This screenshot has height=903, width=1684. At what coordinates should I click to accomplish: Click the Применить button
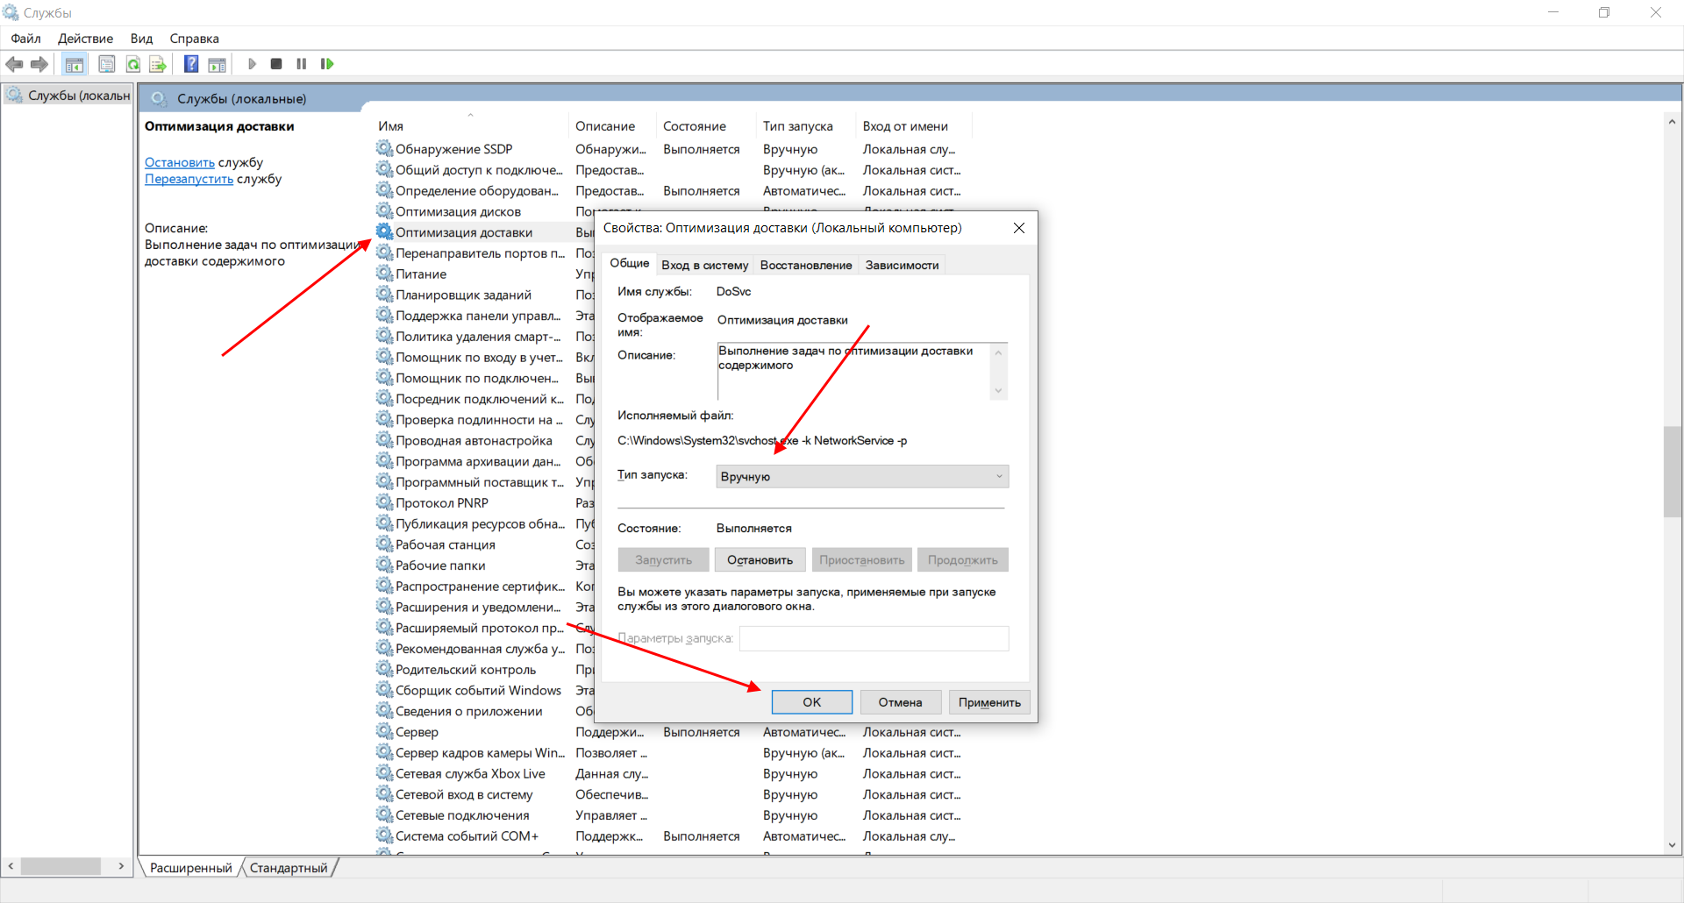click(x=989, y=702)
